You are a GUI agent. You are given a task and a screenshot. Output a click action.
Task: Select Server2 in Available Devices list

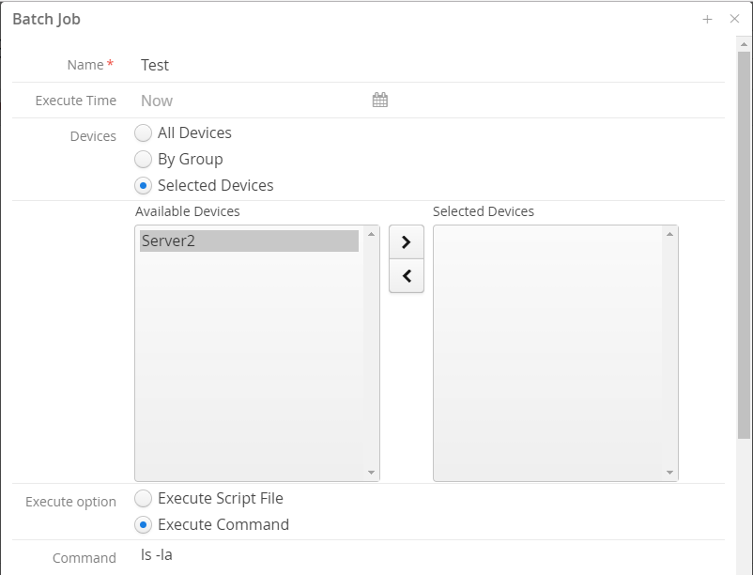[249, 241]
